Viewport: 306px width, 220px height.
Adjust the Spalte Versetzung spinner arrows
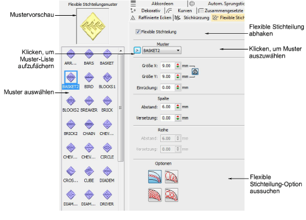pos(178,118)
